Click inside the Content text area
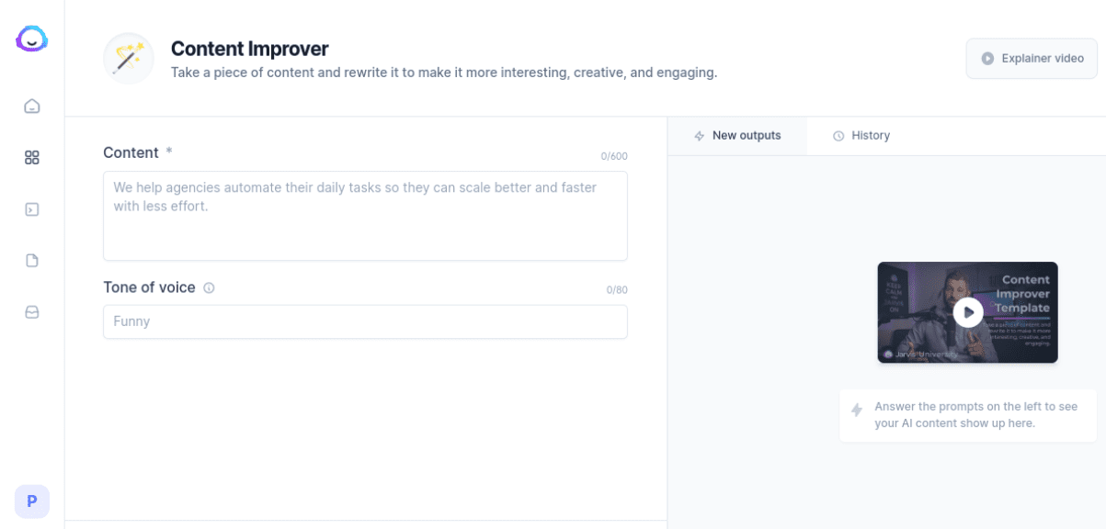Image resolution: width=1106 pixels, height=529 pixels. 365,215
